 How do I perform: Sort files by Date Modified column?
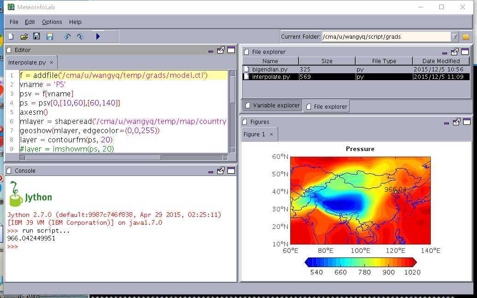click(x=441, y=61)
